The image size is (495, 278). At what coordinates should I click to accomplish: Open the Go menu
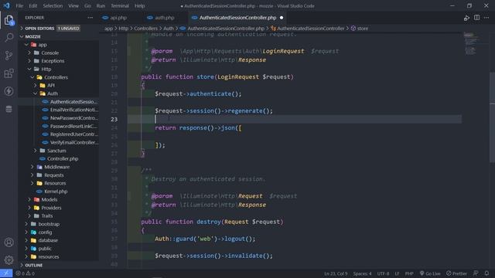[87, 5]
